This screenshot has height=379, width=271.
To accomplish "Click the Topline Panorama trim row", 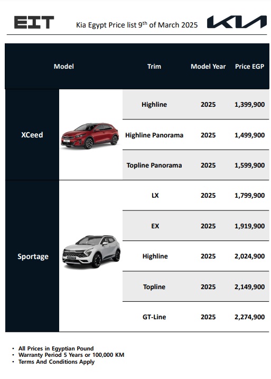I will 195,165.
